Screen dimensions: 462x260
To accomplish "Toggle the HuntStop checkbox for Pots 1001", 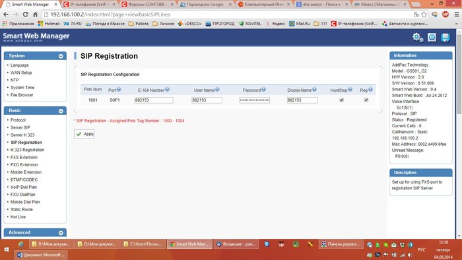I will pyautogui.click(x=341, y=100).
